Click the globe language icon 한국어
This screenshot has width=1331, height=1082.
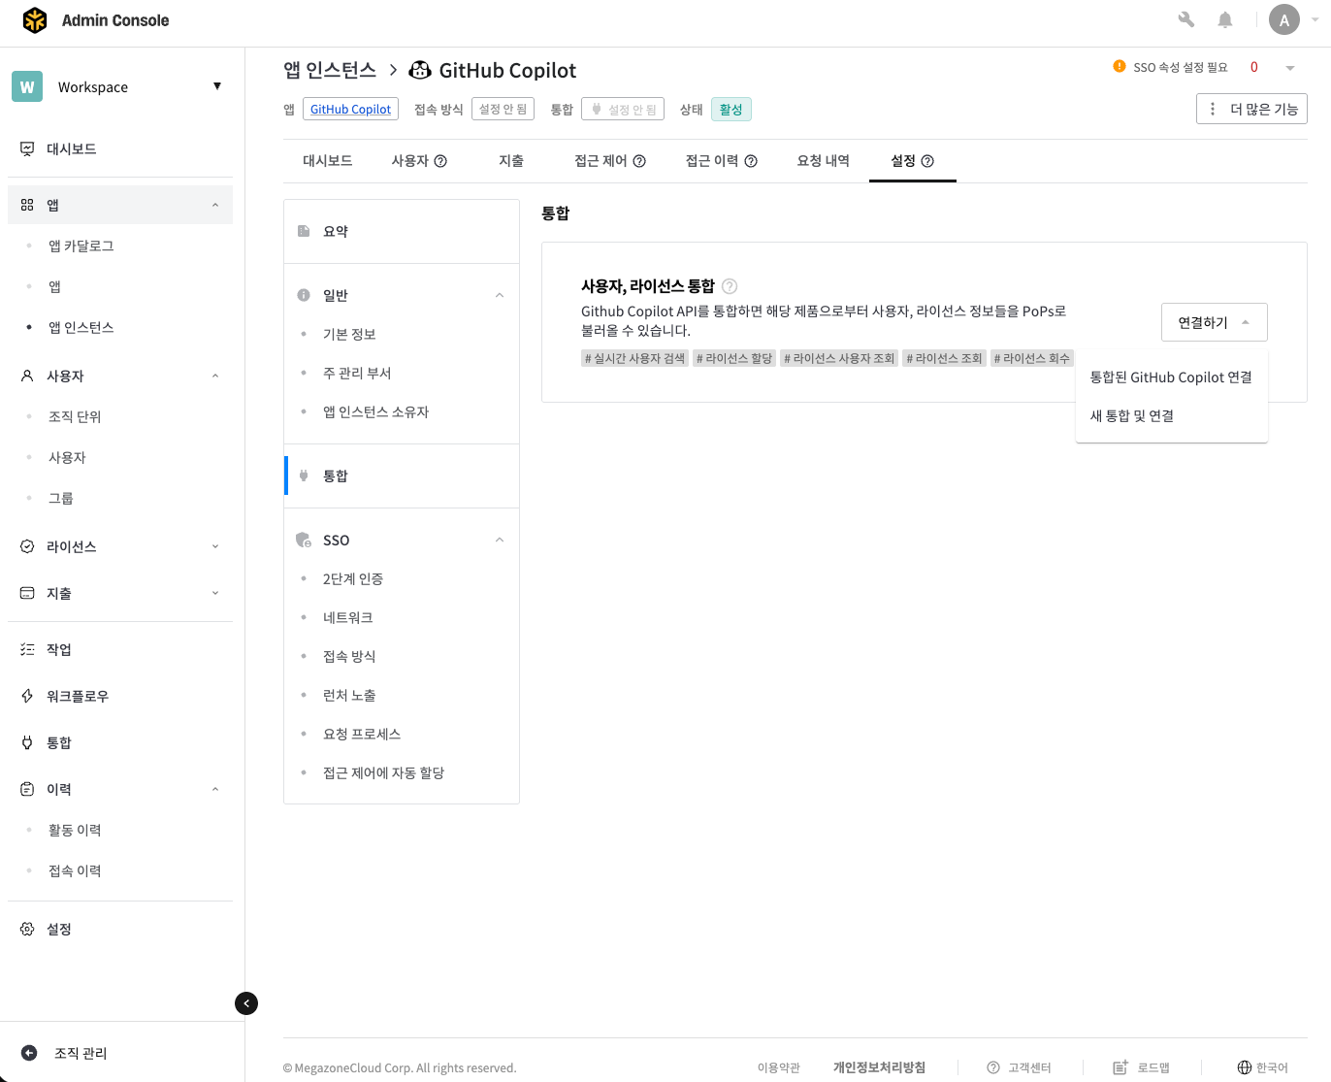click(1245, 1067)
